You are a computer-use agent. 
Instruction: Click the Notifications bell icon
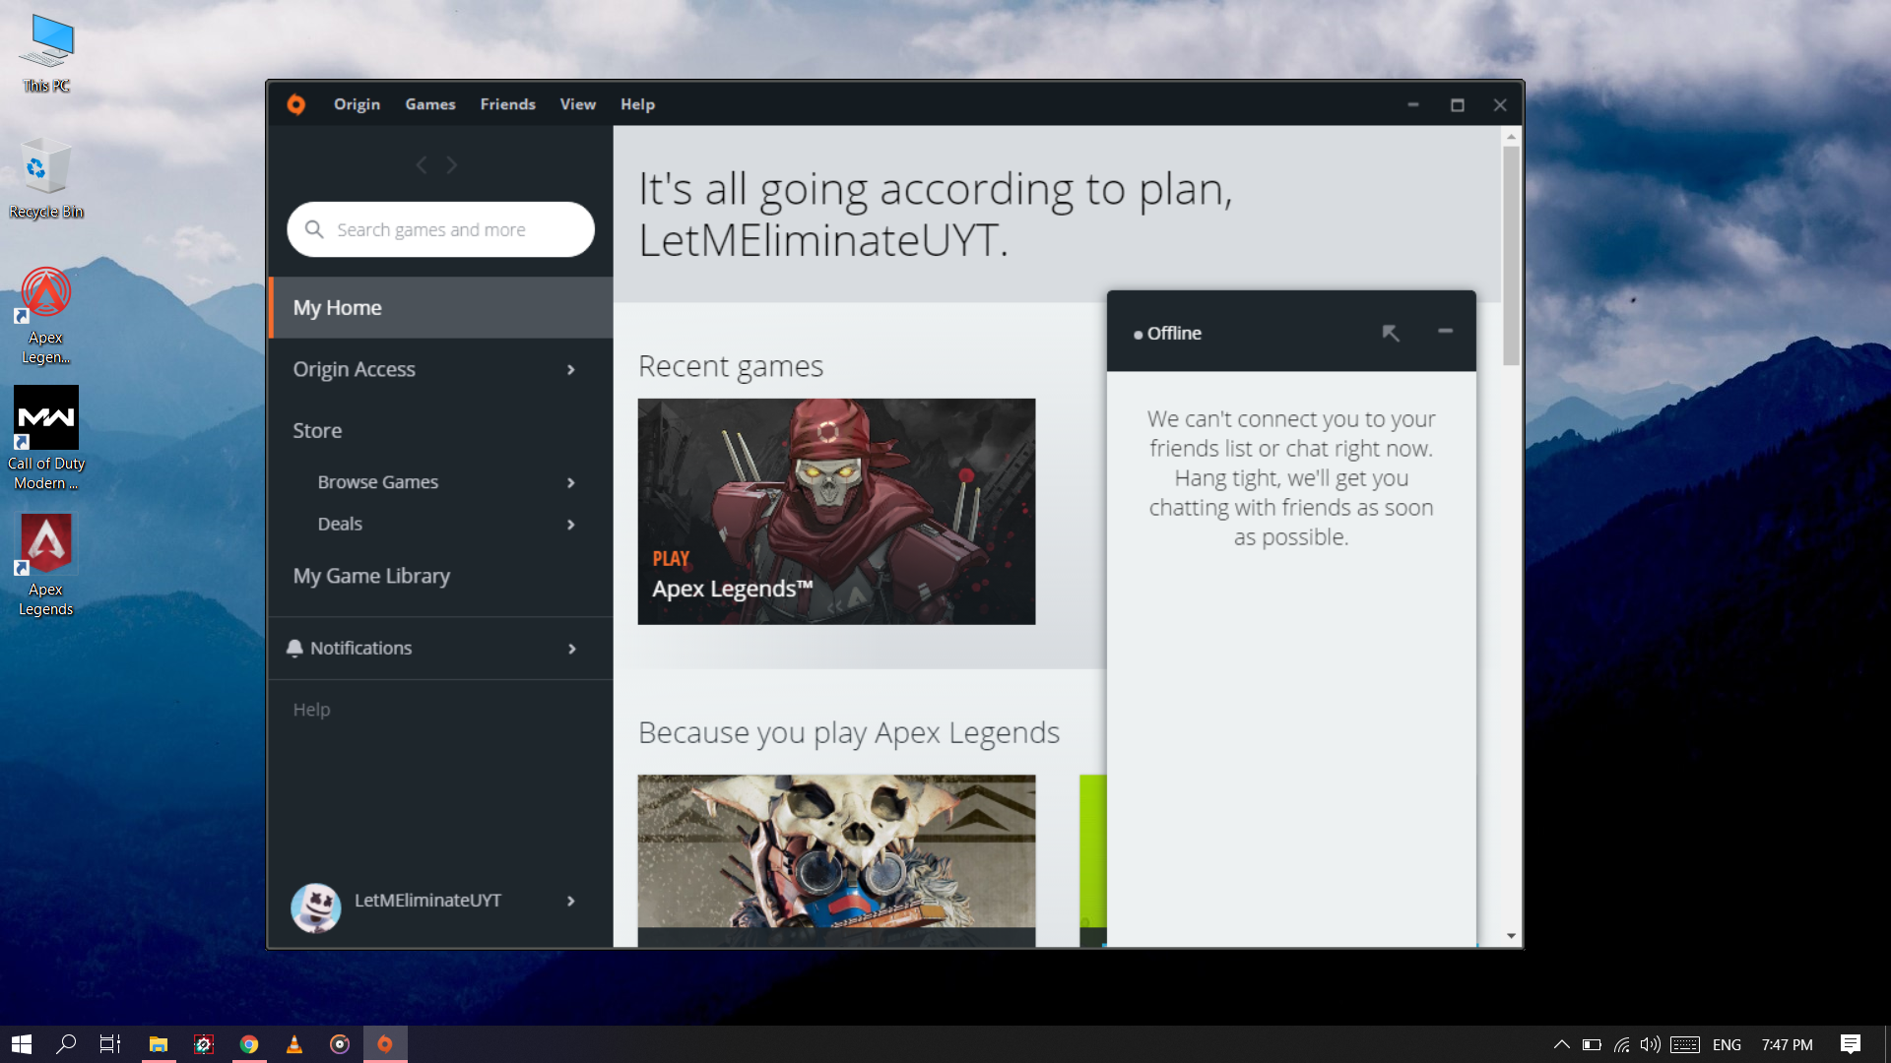coord(294,648)
